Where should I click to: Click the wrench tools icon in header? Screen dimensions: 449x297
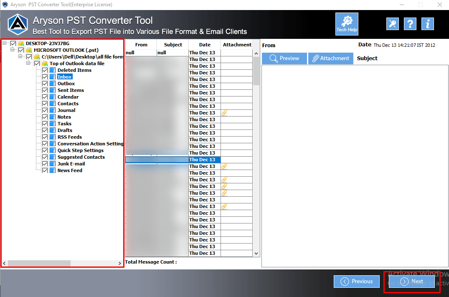(x=392, y=24)
